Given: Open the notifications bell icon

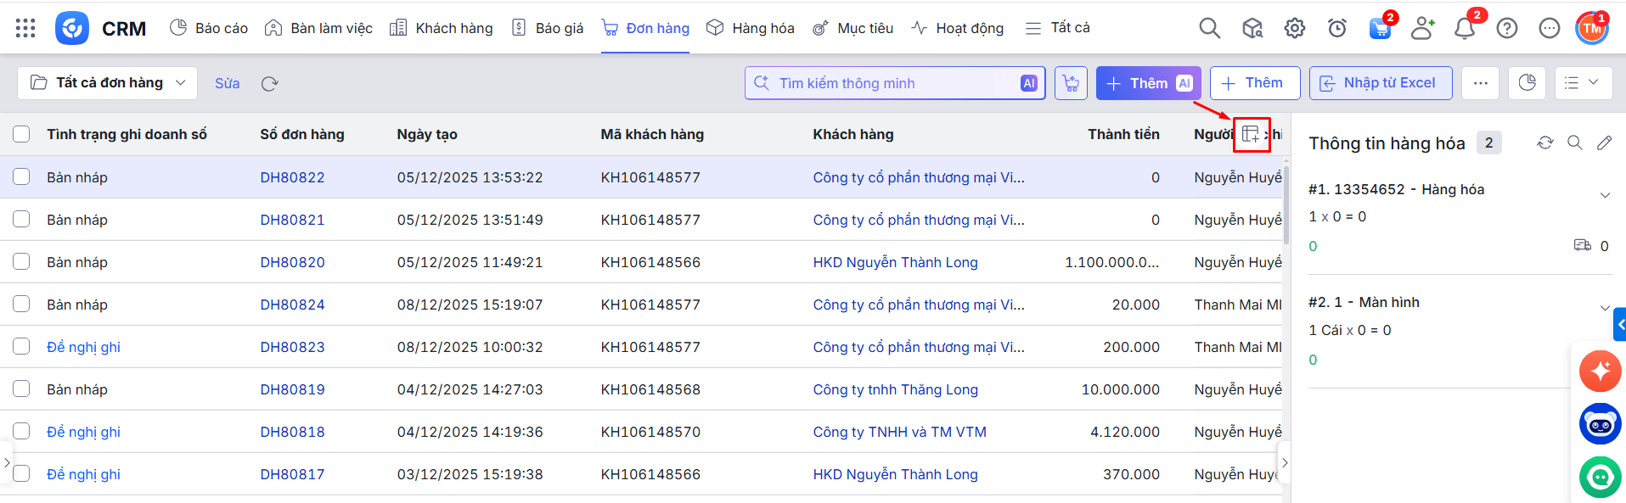Looking at the screenshot, I should [x=1464, y=29].
